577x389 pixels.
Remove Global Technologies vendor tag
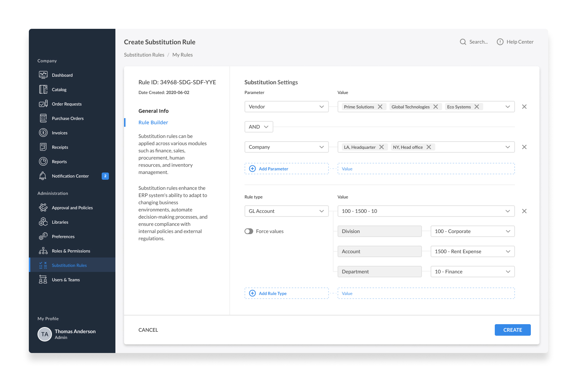point(436,107)
